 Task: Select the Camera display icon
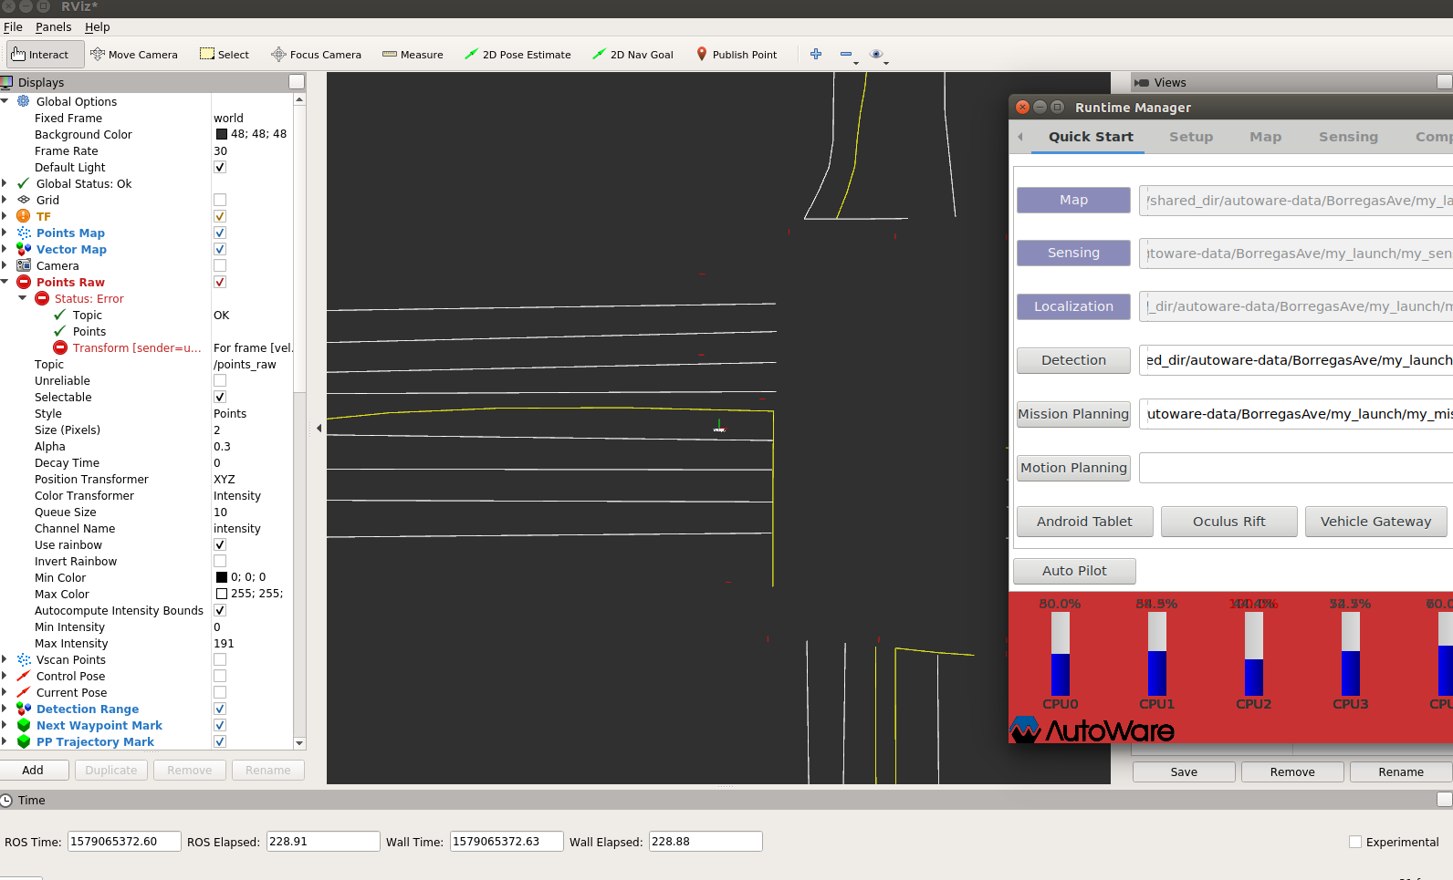coord(24,265)
